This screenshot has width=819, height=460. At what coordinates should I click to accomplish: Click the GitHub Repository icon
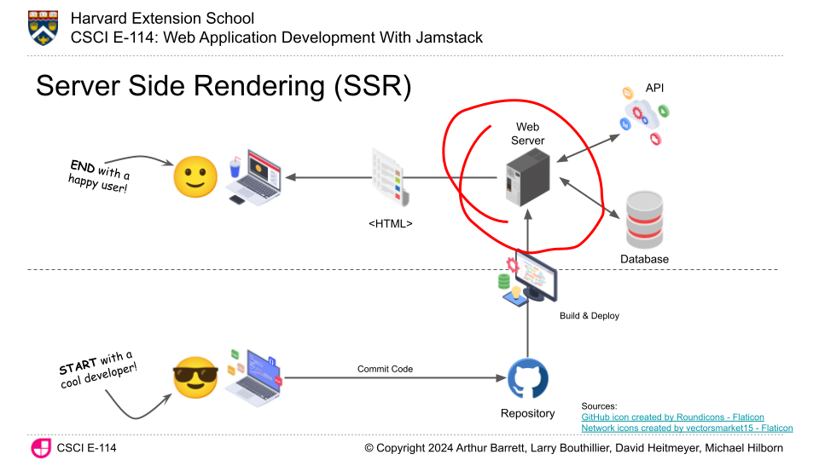(527, 379)
